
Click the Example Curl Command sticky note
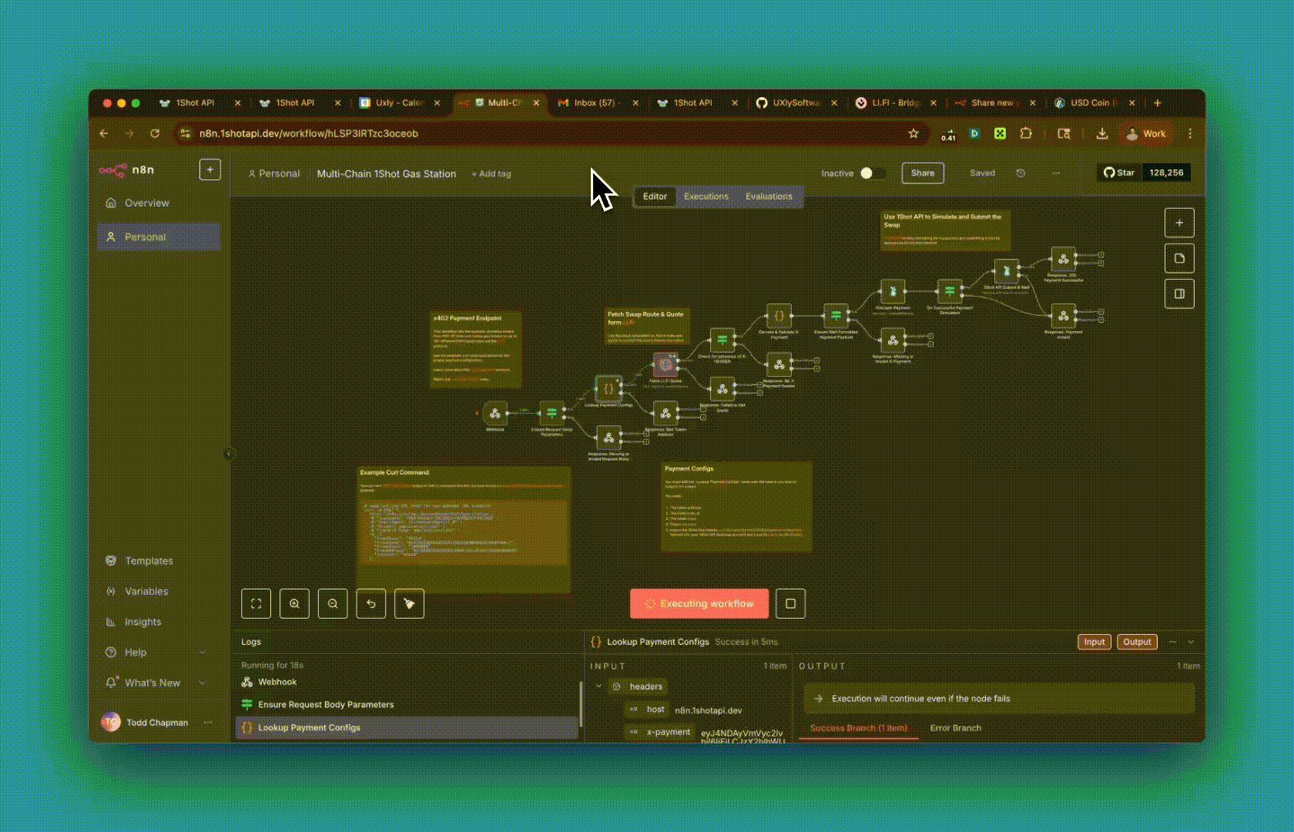(464, 528)
